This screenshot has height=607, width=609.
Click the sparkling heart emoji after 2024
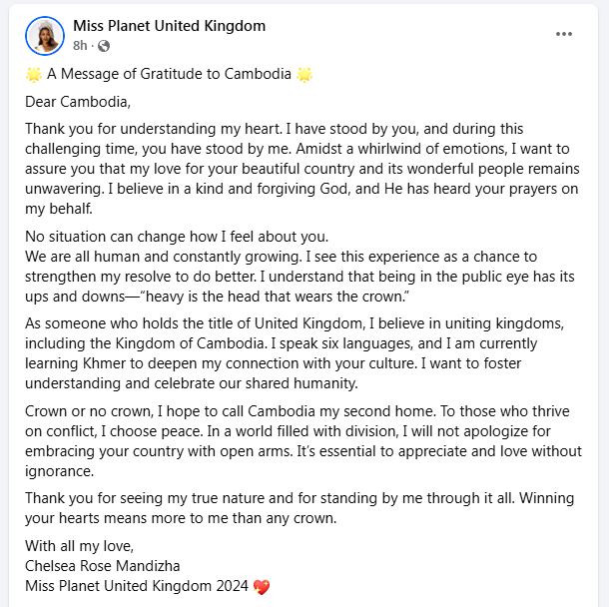(x=262, y=586)
